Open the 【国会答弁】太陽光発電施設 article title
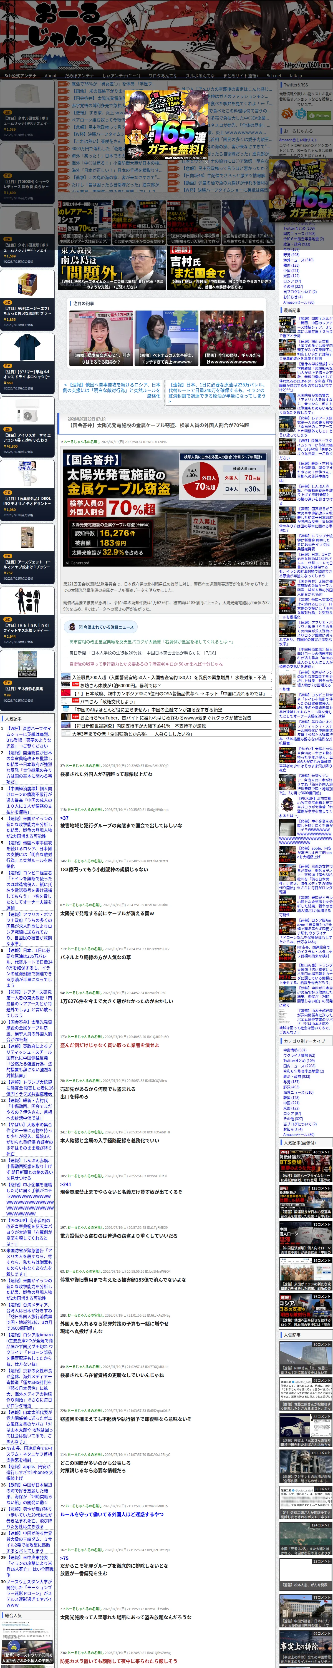Viewport: 333px width, 1668px height. 158,425
